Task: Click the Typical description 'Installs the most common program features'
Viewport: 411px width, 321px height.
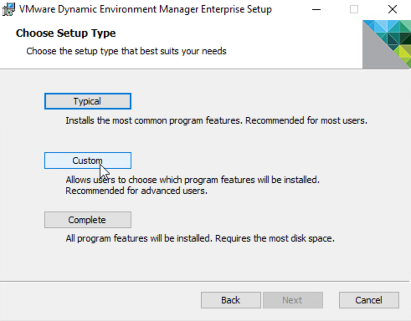Action: tap(154, 121)
